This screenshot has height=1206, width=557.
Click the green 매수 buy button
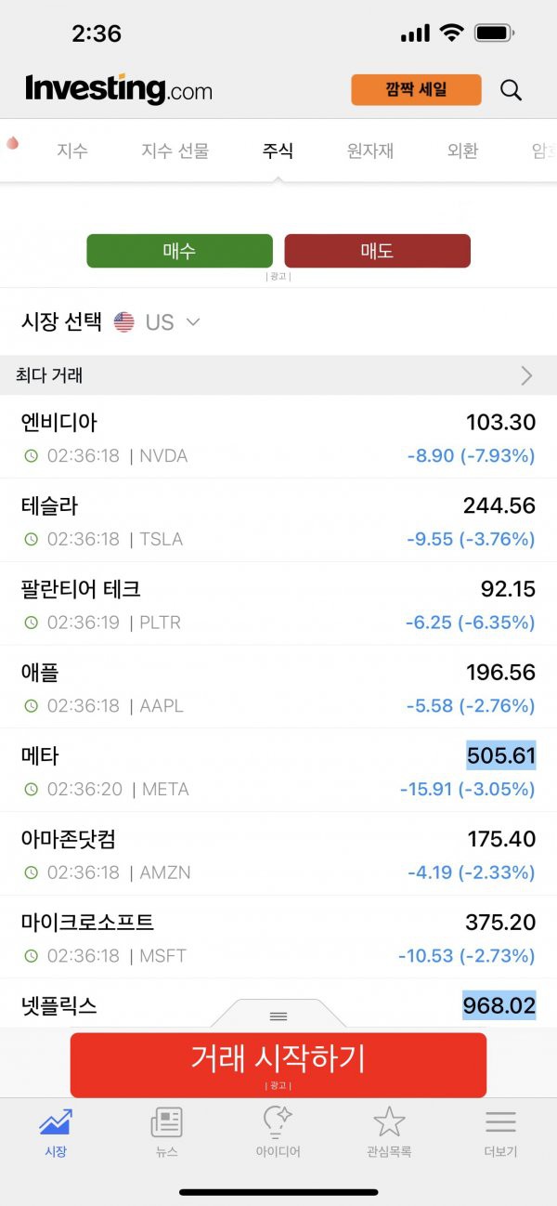coord(180,251)
